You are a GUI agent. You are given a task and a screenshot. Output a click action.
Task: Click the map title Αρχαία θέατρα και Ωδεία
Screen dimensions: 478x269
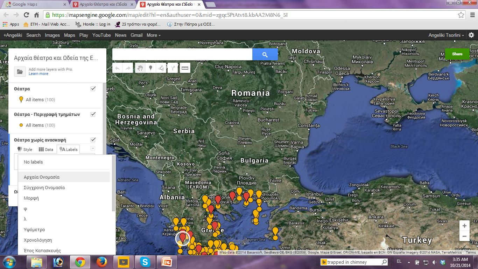click(56, 58)
